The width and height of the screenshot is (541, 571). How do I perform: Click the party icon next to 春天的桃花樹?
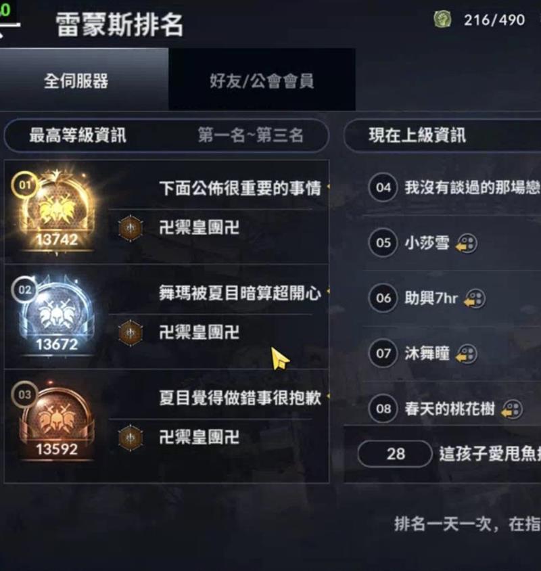pos(512,409)
